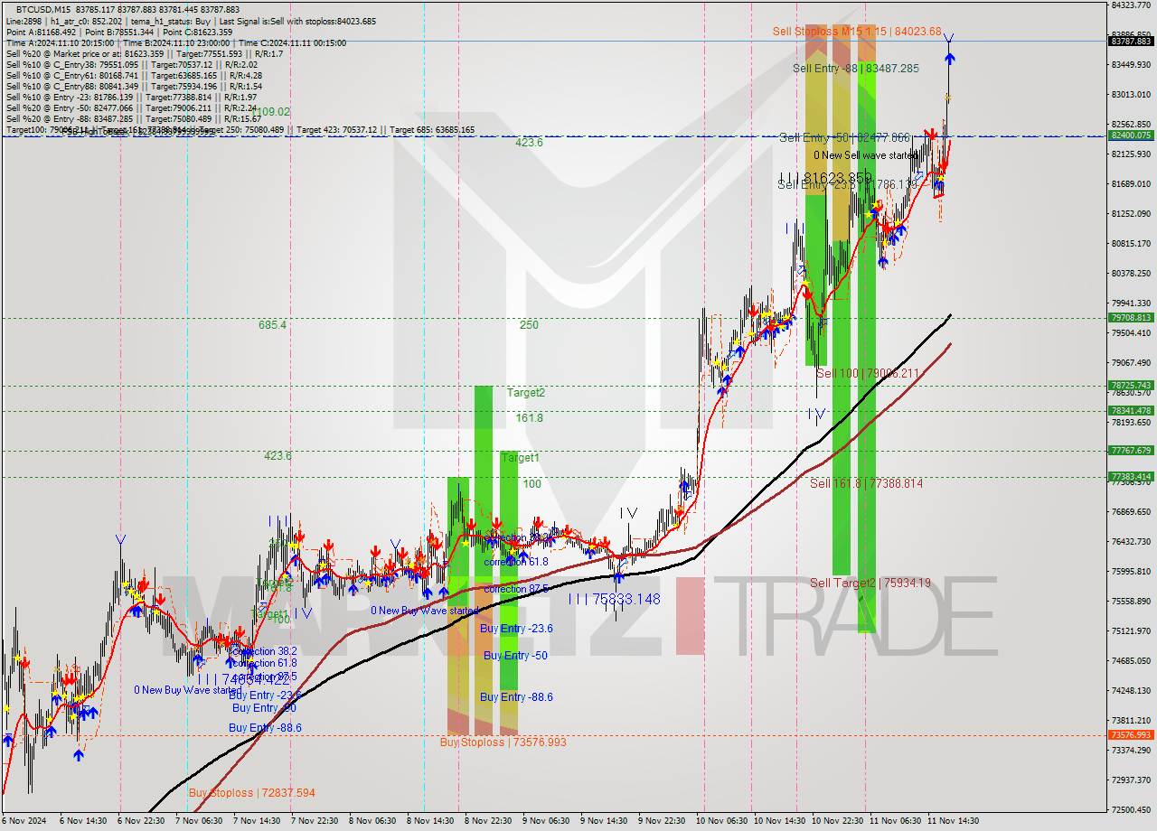Click the 'Sell Entry -88 | 83487.285' label
Screen dimensions: 1157x831
[x=855, y=69]
